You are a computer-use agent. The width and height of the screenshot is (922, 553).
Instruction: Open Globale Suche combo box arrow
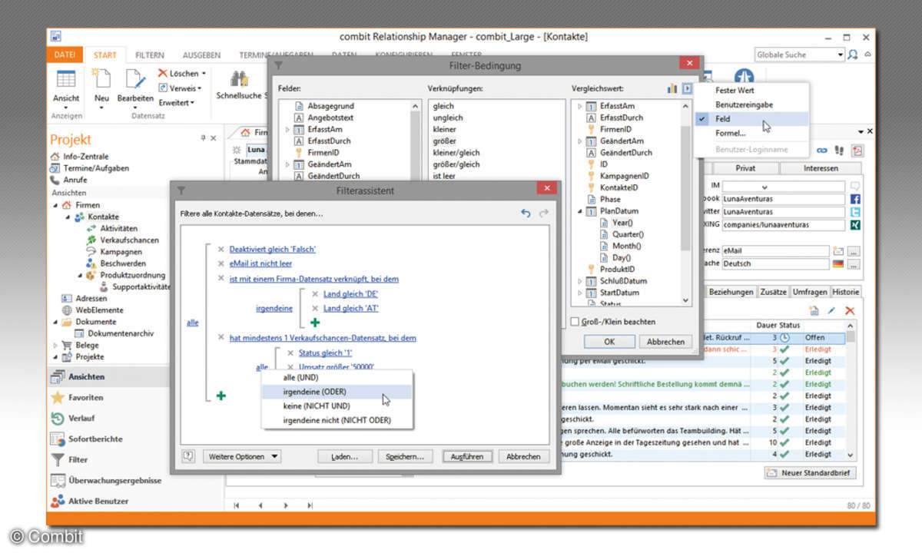840,55
